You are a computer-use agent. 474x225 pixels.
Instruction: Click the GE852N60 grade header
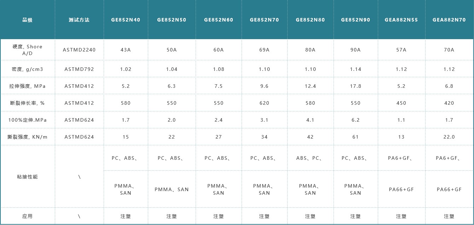coord(218,20)
